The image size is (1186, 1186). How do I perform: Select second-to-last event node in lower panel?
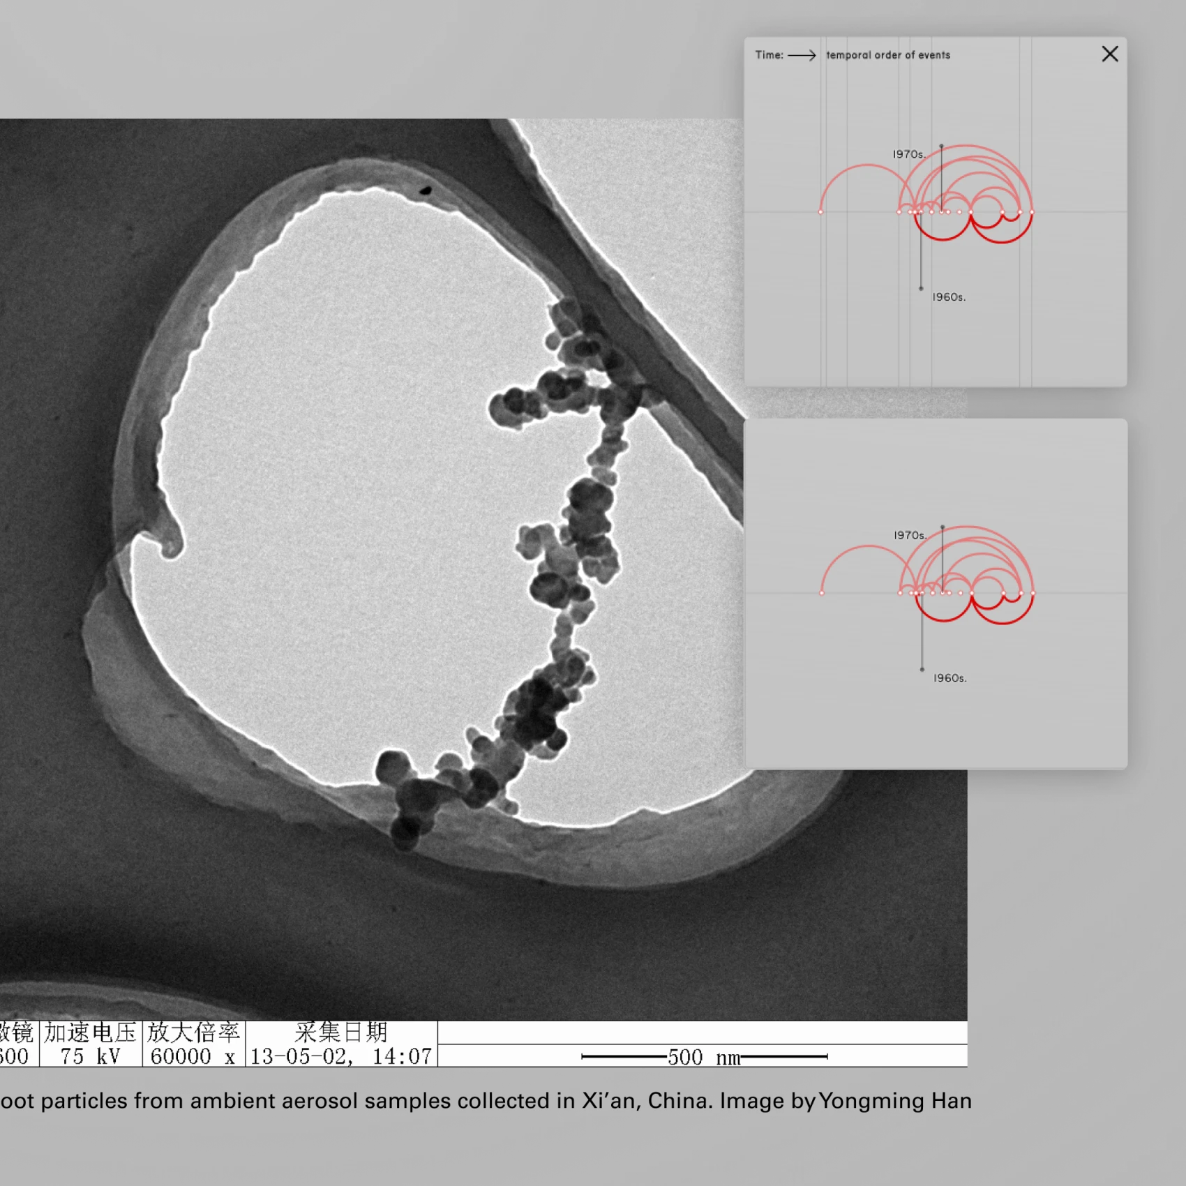point(1021,593)
